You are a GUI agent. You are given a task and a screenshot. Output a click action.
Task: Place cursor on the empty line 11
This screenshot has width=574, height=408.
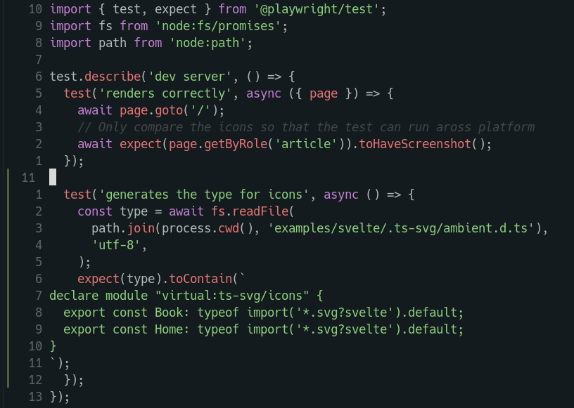point(53,177)
